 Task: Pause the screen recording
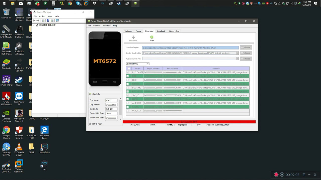(282, 175)
